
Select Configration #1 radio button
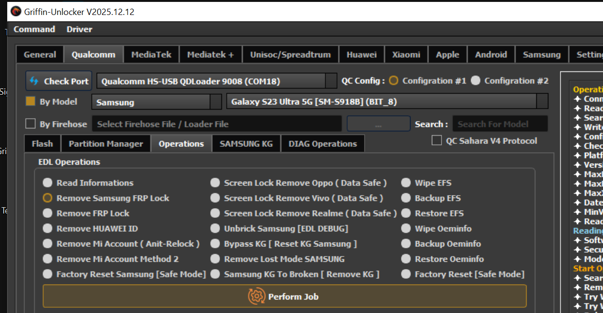click(394, 81)
